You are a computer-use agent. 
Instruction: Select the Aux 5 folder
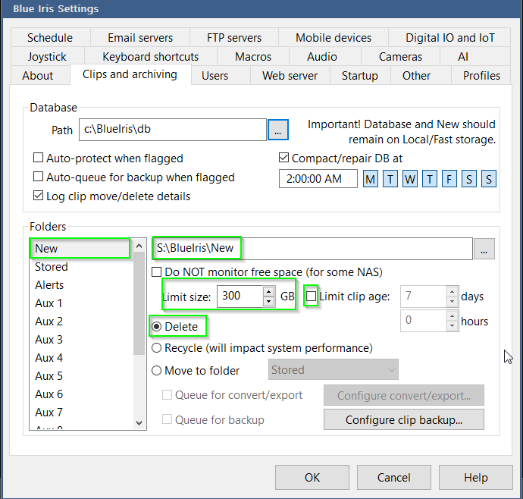tap(80, 376)
